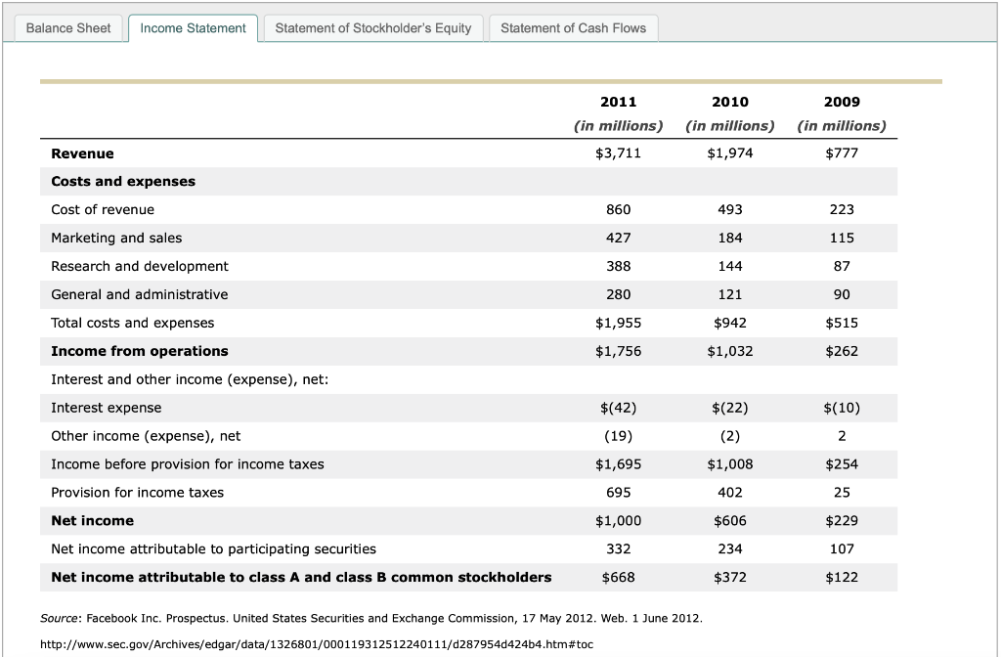Click the 2009 column header
The width and height of the screenshot is (1001, 657).
[x=842, y=102]
